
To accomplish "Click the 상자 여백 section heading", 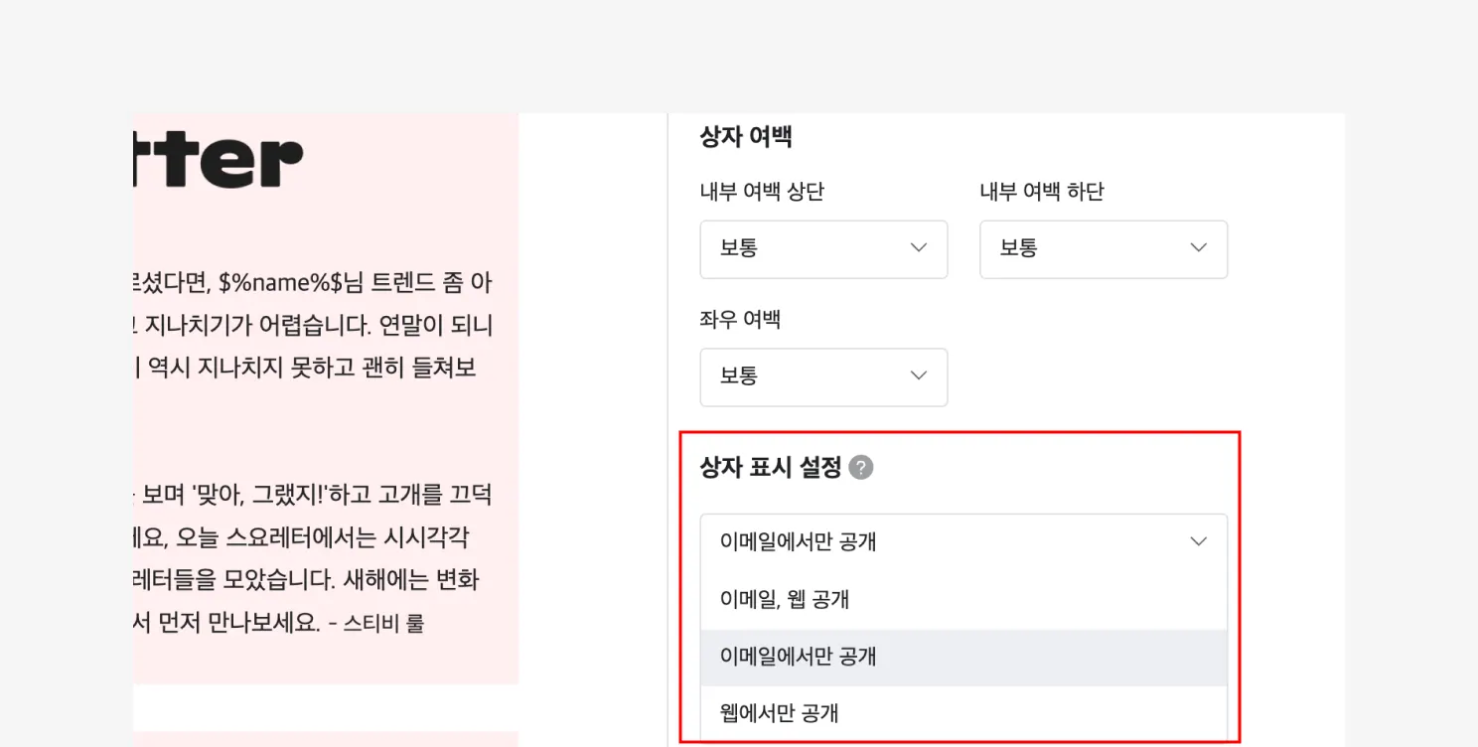I will (x=745, y=137).
